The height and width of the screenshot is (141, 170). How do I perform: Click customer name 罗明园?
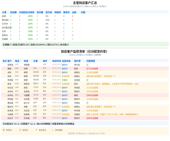[x=10, y=99]
